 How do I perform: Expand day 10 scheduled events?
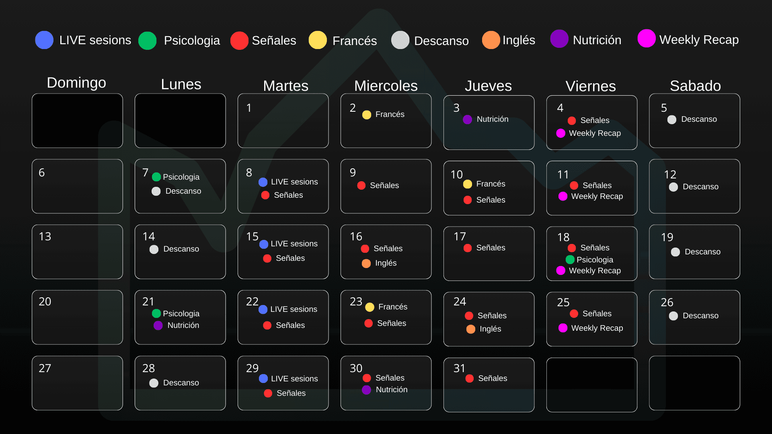[x=488, y=188]
